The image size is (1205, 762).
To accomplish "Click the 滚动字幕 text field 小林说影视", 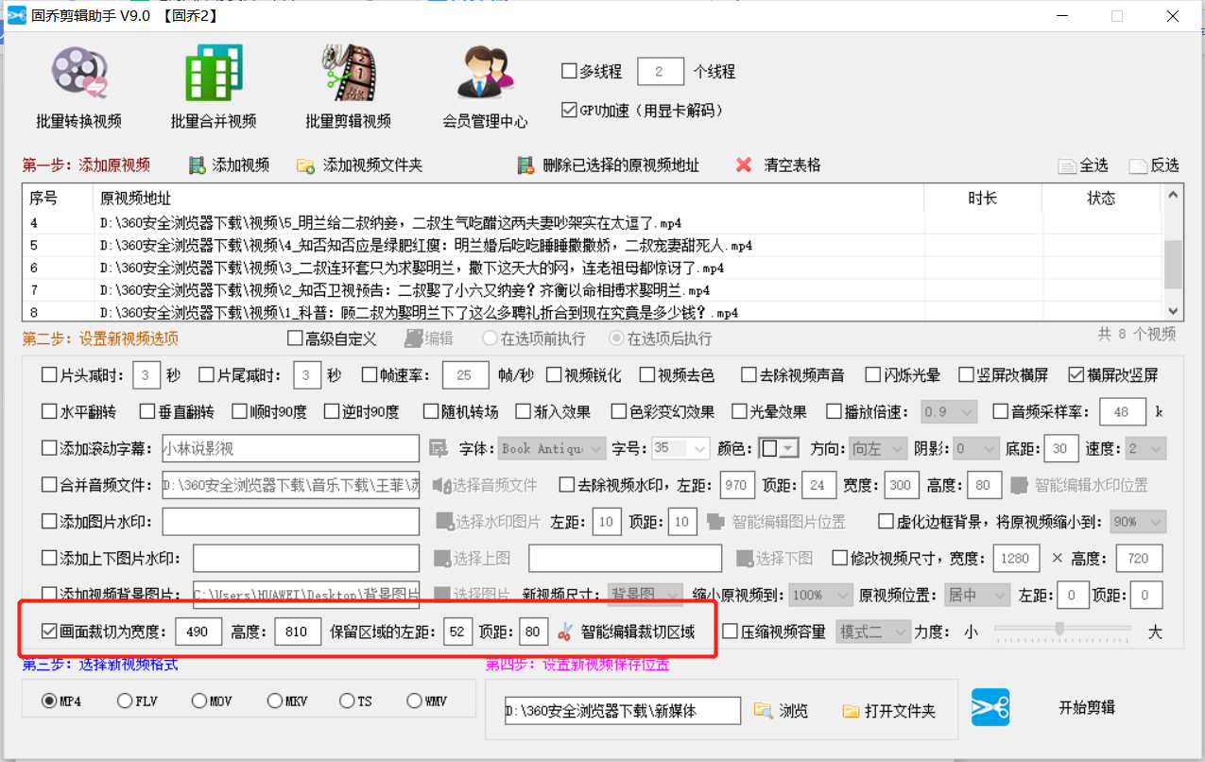I will coord(290,448).
